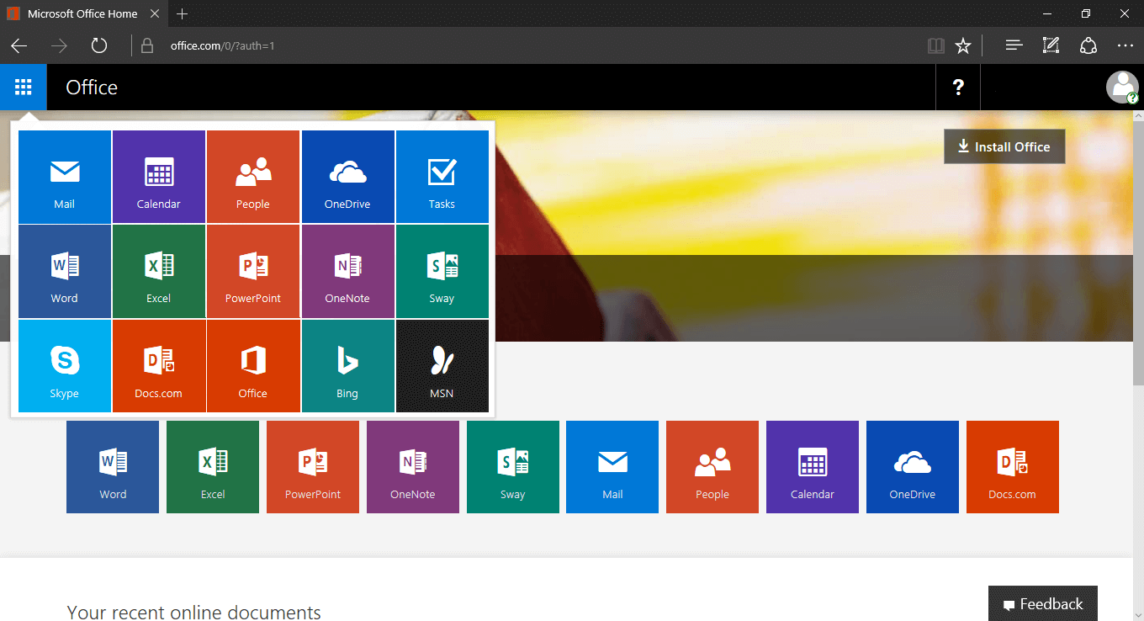Click Mail tile in the page row
The width and height of the screenshot is (1144, 621).
612,467
